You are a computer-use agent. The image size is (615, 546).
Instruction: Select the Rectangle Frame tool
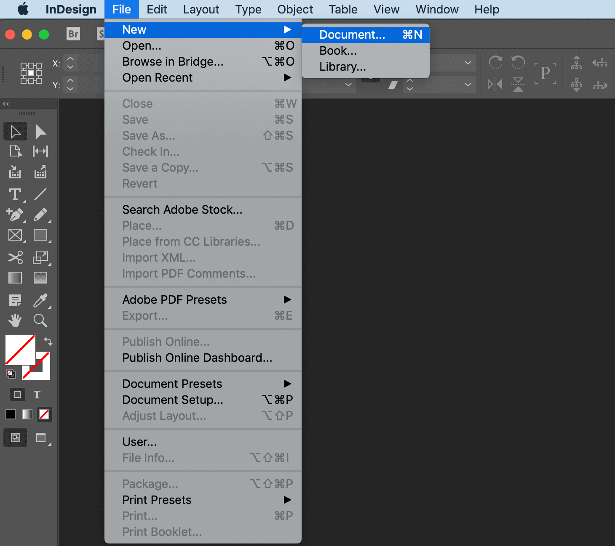(15, 235)
